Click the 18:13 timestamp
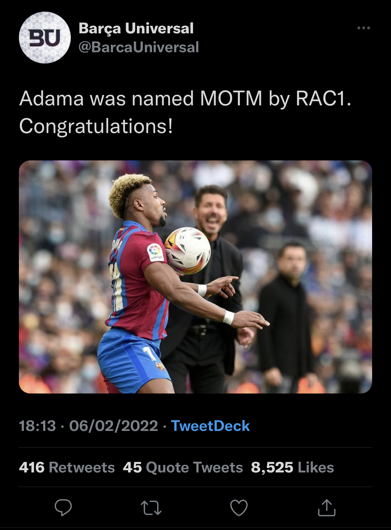Screen dimensions: 391x530 (37, 426)
